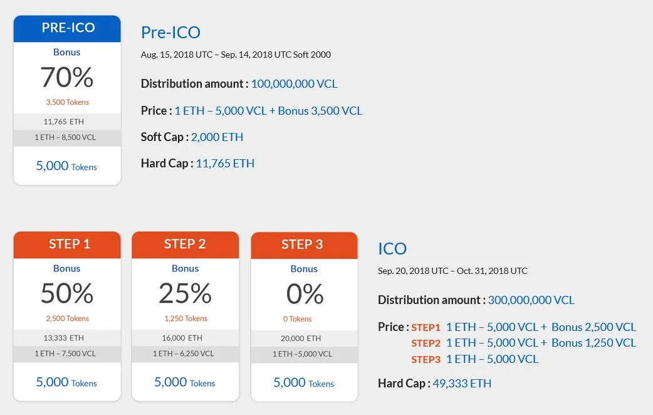
Task: Select the STEP 3 orange header
Action: pyautogui.click(x=304, y=245)
